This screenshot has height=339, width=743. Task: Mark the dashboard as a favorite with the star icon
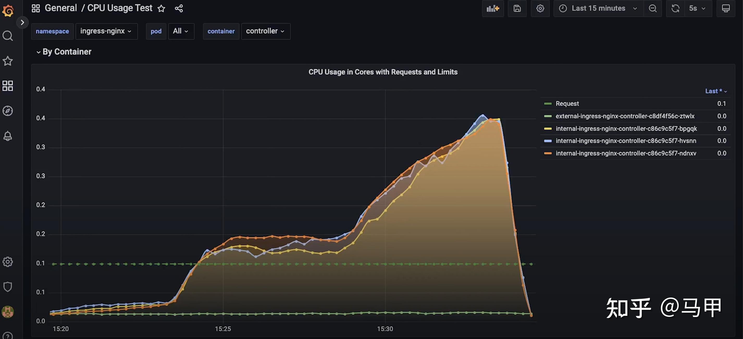(x=161, y=8)
